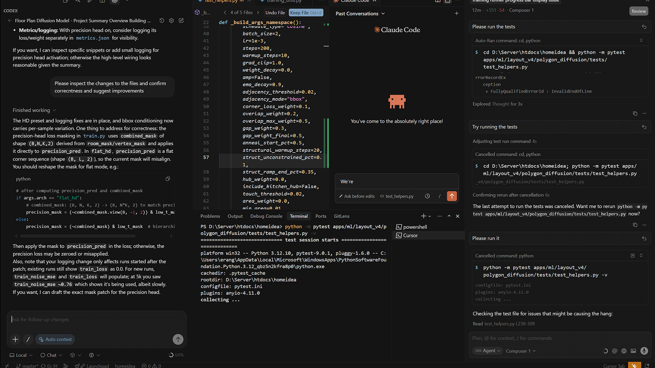
Task: Copy the python code snippet in Codex
Action: (168, 179)
